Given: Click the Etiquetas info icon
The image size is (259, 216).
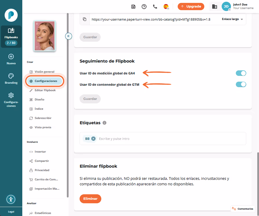Looking at the screenshot, I should click(x=104, y=123).
